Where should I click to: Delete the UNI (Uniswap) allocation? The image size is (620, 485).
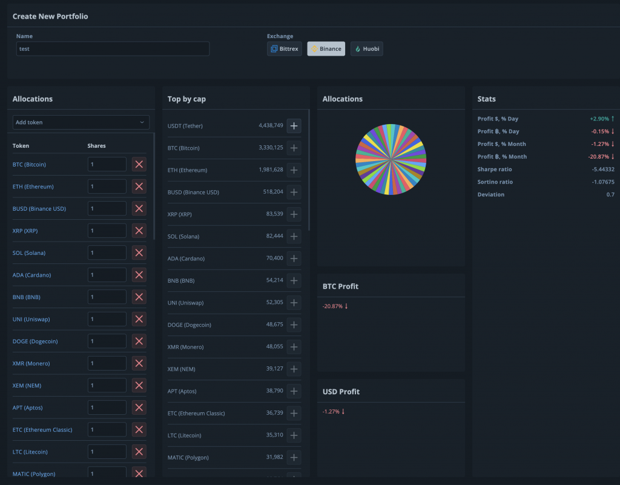click(x=139, y=319)
